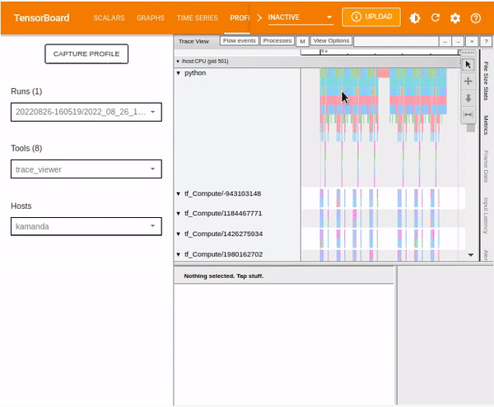The width and height of the screenshot is (494, 407).
Task: Click the scroll down arrow in trace view
Action: pyautogui.click(x=471, y=255)
